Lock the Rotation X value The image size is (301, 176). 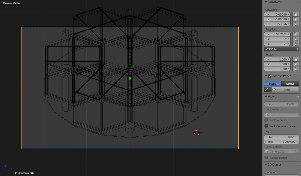pos(296,34)
